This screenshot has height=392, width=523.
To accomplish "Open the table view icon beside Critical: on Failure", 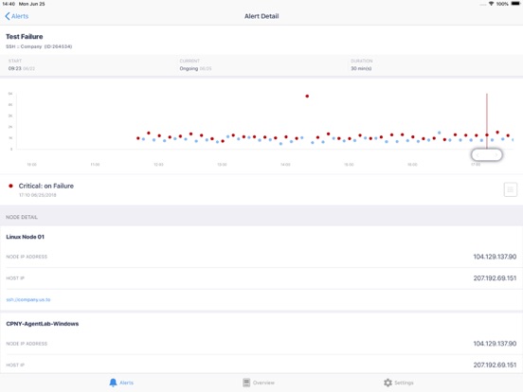I will [x=511, y=189].
